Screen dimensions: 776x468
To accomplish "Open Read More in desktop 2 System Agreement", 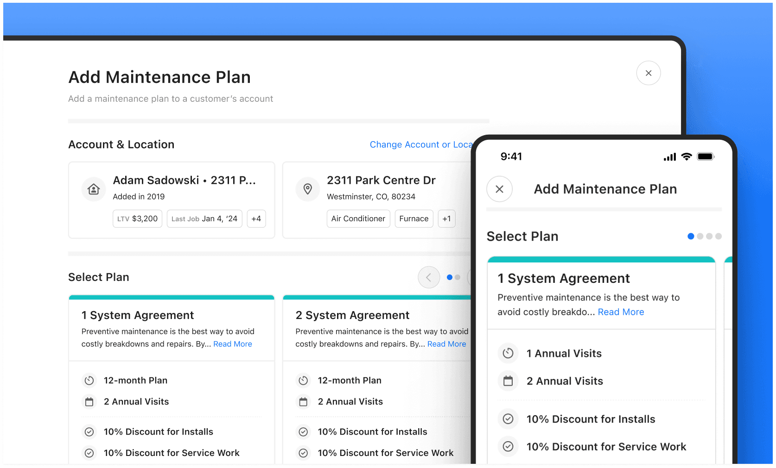I will tap(446, 344).
